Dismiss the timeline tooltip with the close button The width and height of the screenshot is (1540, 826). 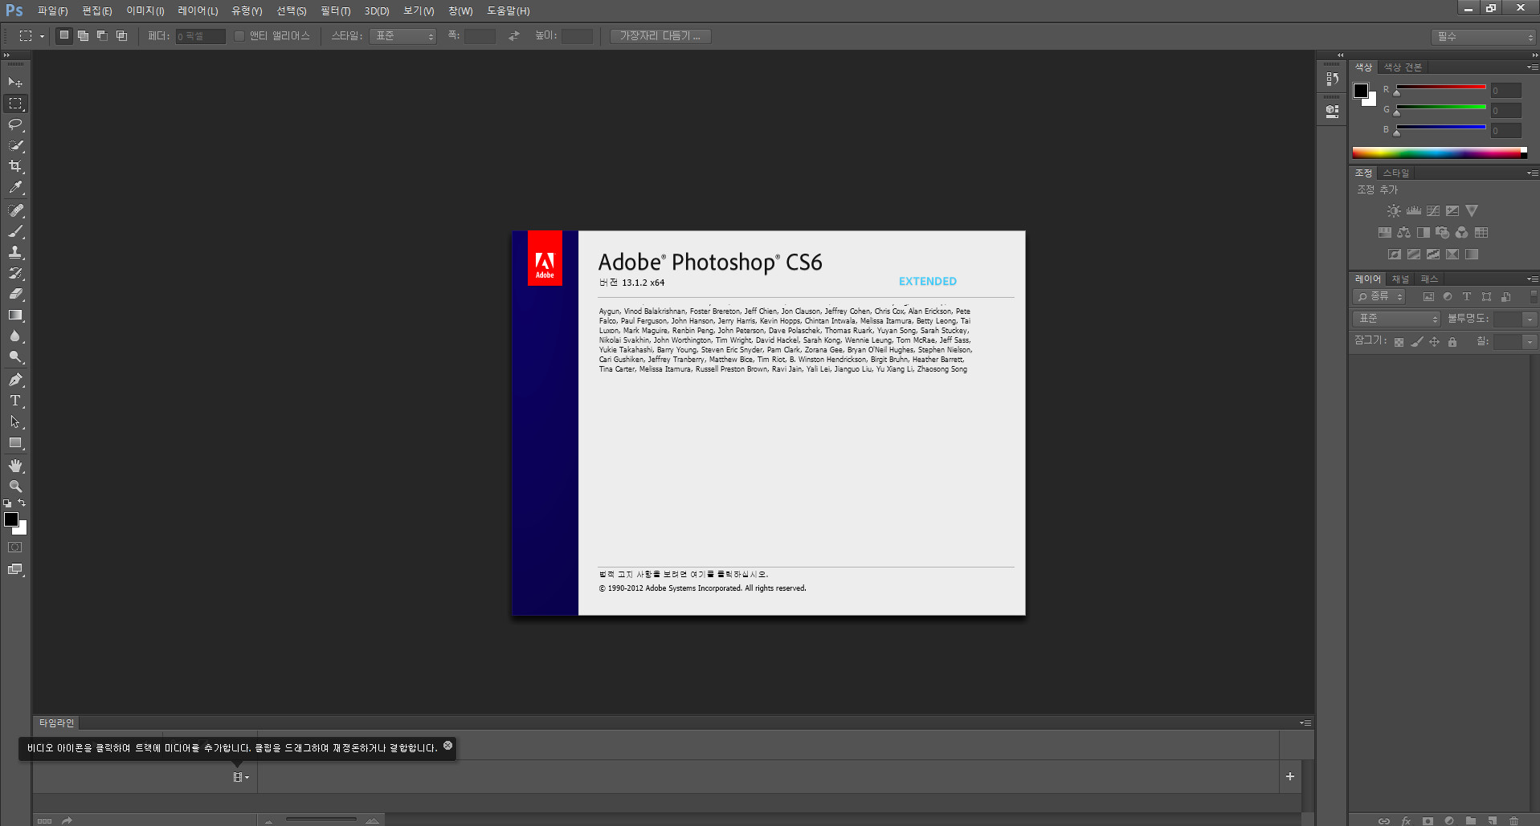tap(448, 746)
